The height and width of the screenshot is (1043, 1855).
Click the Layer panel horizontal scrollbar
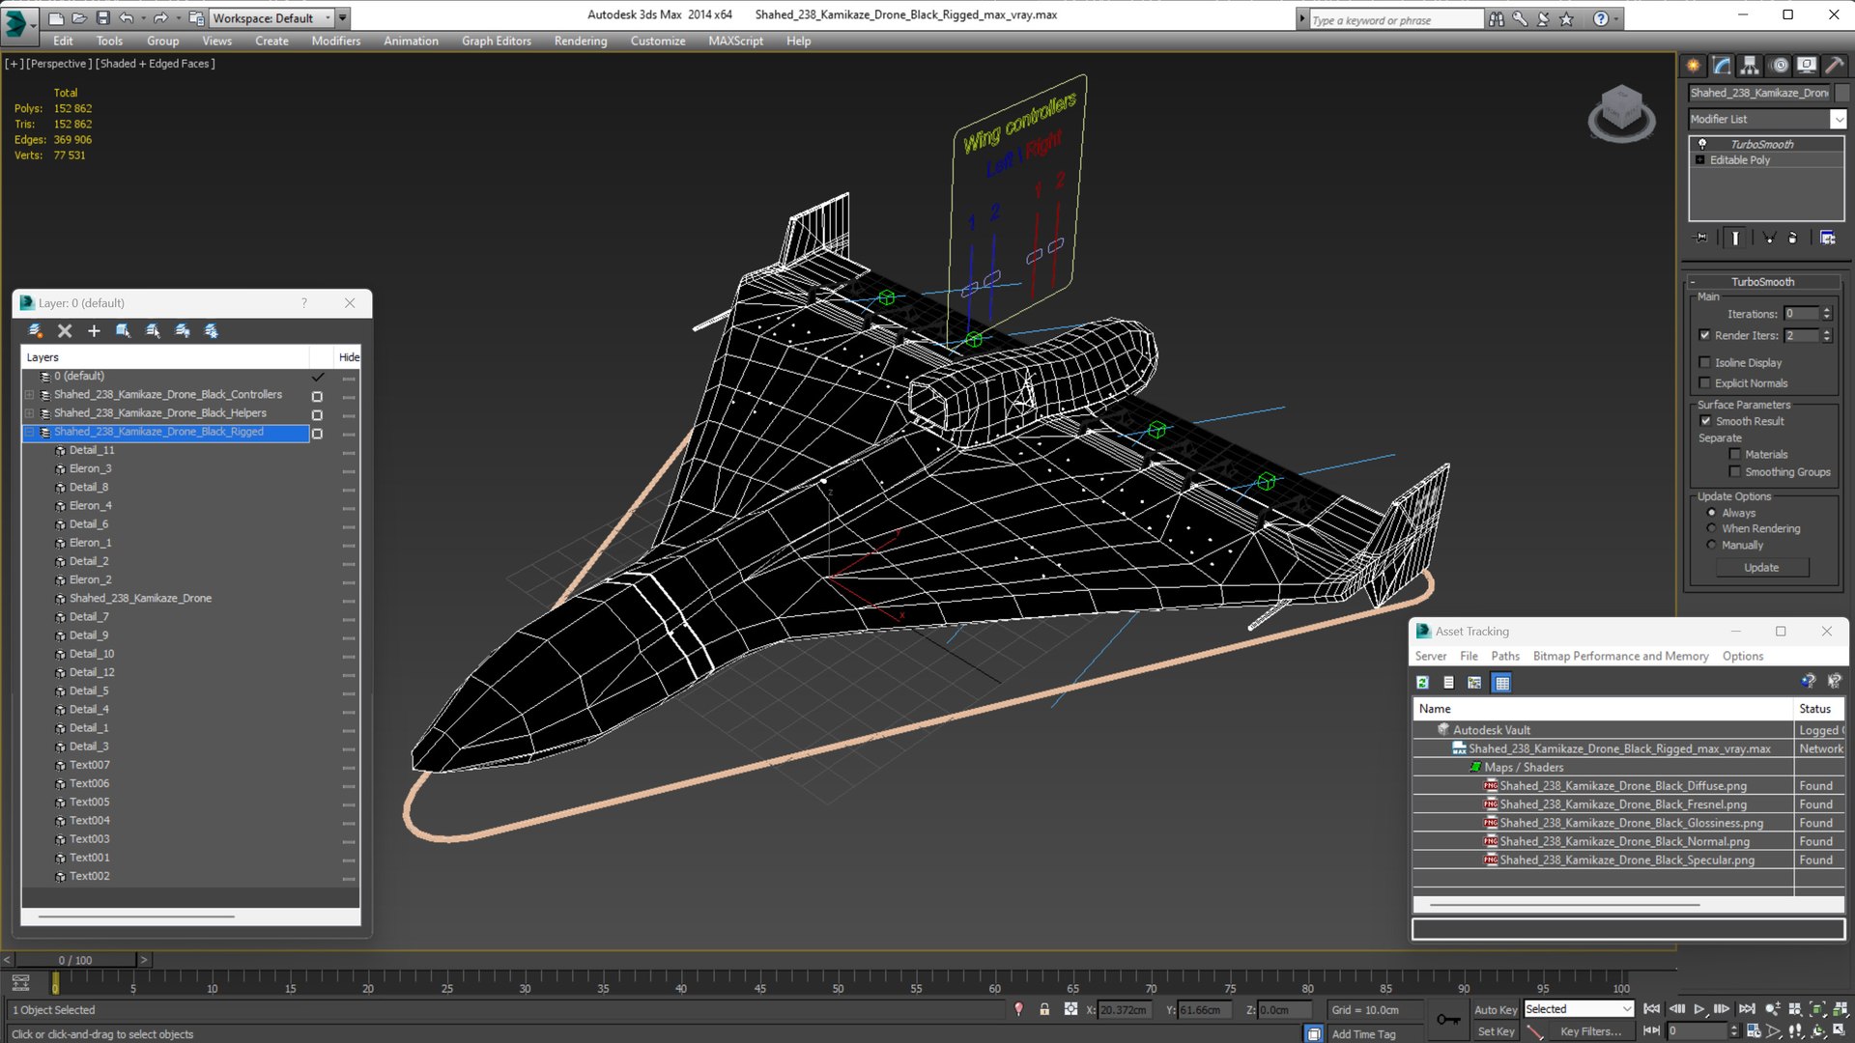[x=136, y=916]
